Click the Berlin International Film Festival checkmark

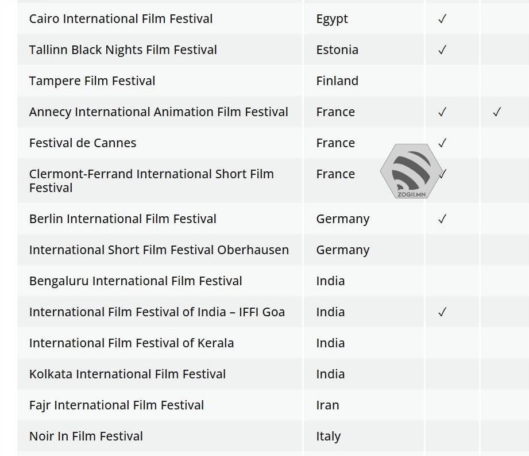tap(442, 219)
